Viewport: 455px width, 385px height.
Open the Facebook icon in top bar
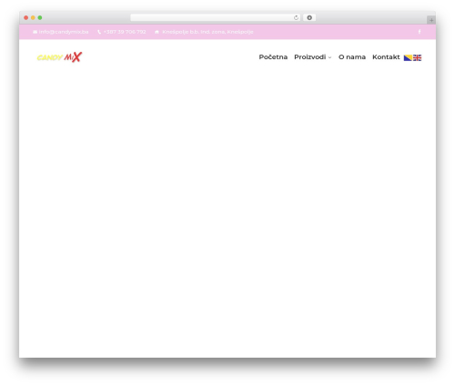[x=420, y=32]
